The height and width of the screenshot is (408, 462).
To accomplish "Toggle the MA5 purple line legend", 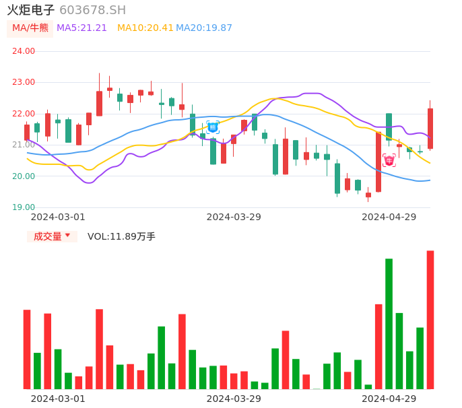I will pos(81,28).
